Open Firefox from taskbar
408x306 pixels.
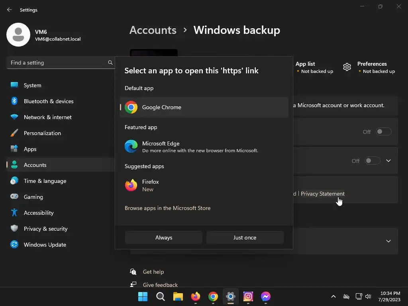pyautogui.click(x=195, y=296)
